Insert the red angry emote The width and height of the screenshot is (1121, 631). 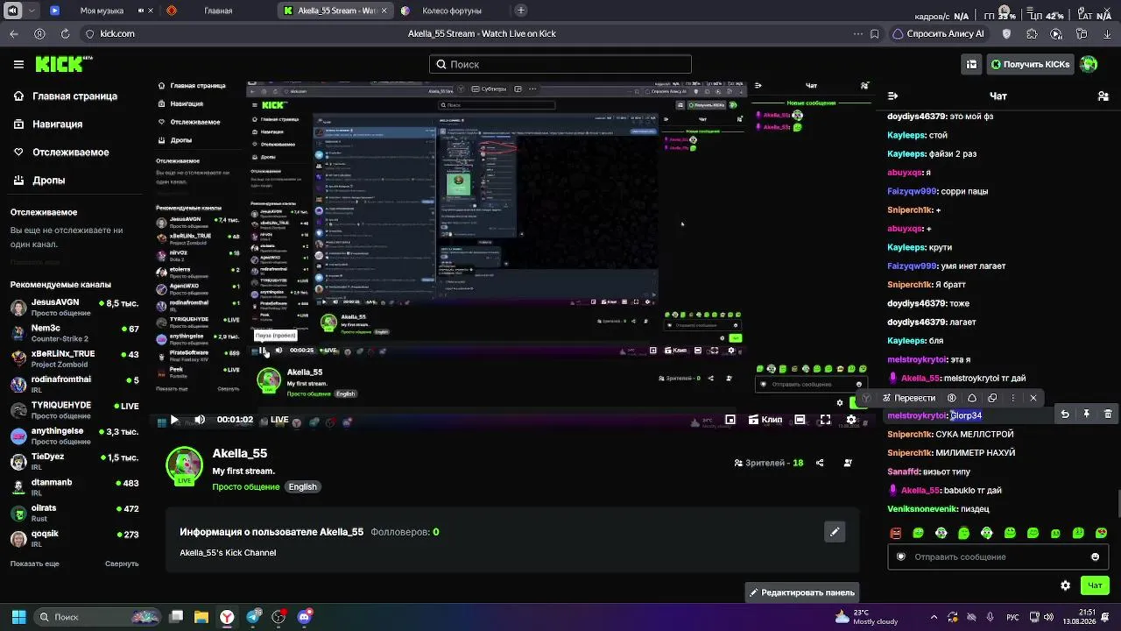(895, 533)
